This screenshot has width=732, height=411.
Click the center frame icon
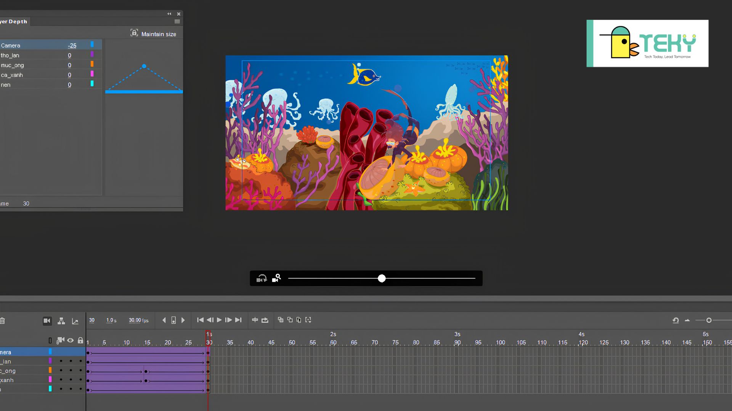click(255, 320)
